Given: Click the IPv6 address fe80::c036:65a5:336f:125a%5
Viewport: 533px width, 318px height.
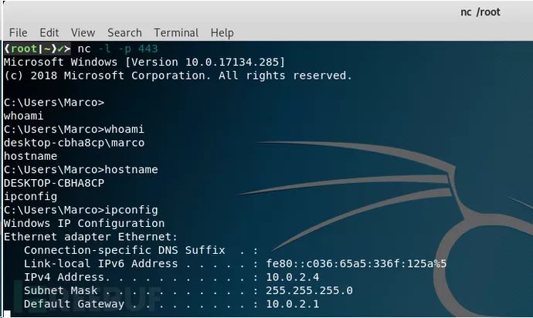Looking at the screenshot, I should click(356, 264).
